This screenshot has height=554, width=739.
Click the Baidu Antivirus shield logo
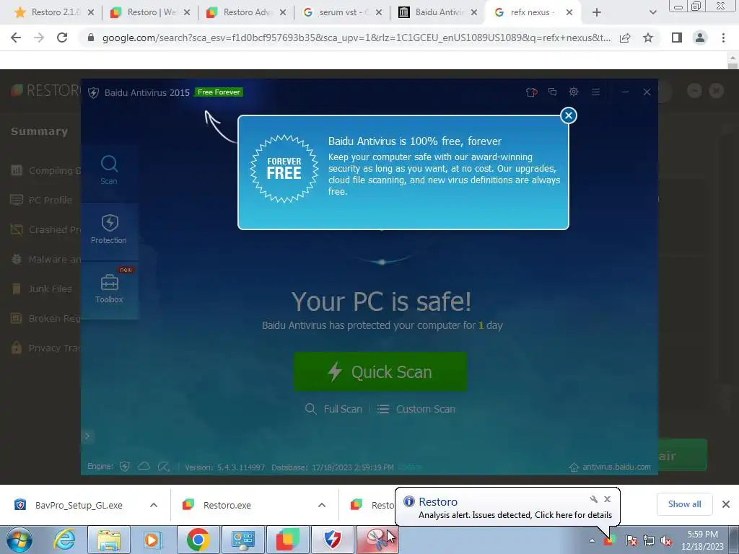pos(93,93)
